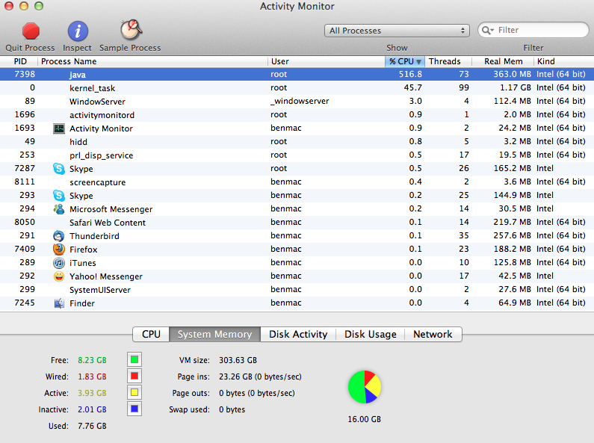Switch to the System Memory tab
The height and width of the screenshot is (443, 594).
(x=214, y=335)
